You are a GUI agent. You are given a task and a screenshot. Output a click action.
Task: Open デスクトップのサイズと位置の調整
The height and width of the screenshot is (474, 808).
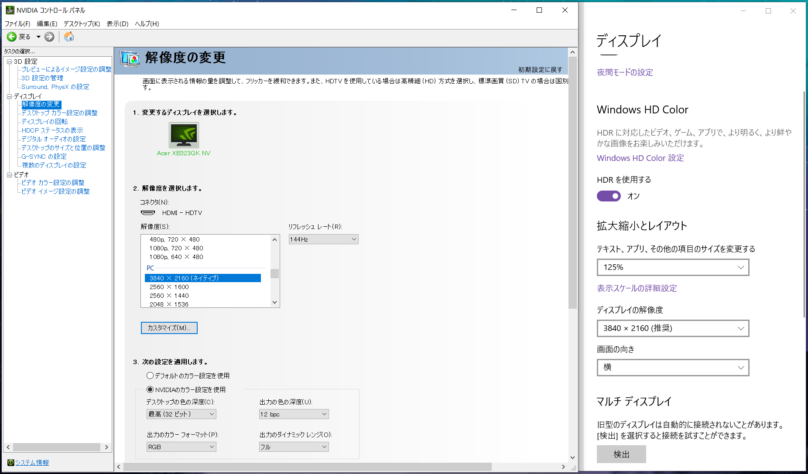point(63,148)
